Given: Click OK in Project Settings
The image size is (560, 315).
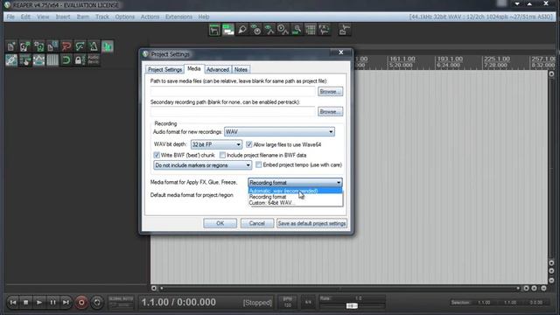Looking at the screenshot, I should [220, 223].
